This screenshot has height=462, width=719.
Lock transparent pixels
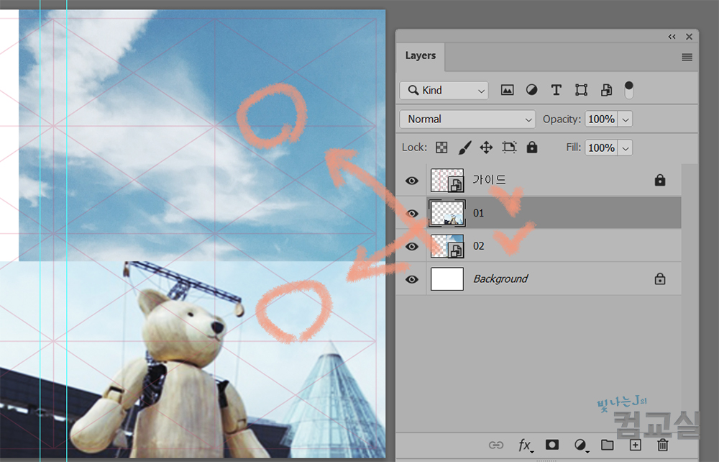[x=441, y=148]
